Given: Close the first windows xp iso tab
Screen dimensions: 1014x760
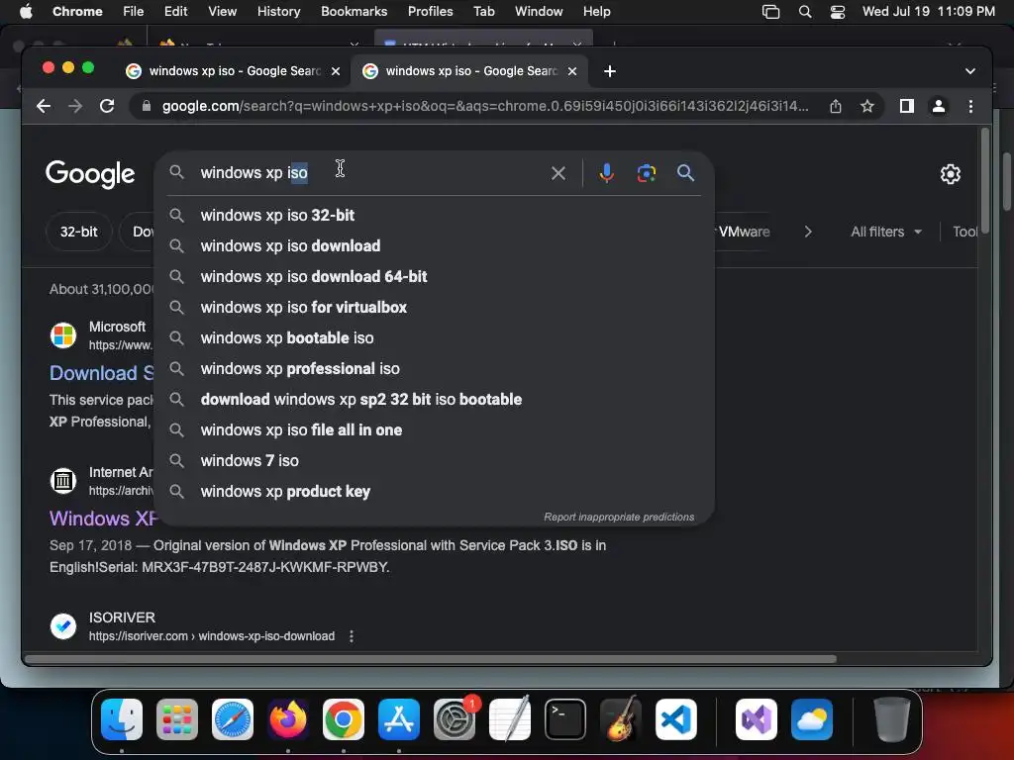Looking at the screenshot, I should [336, 71].
